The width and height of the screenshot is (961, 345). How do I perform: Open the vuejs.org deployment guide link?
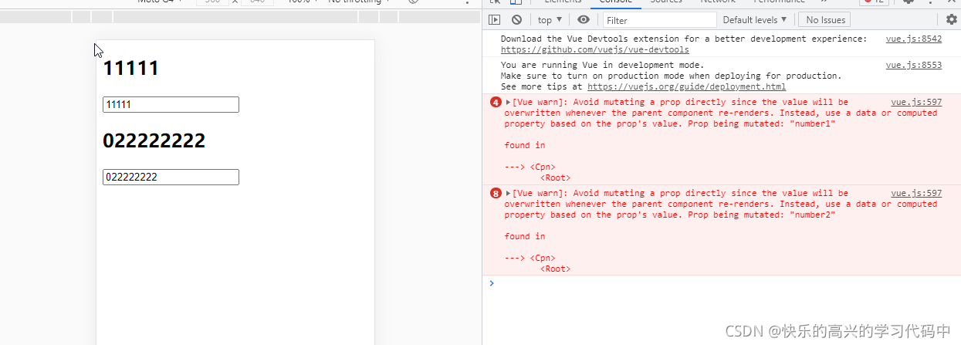coord(686,86)
